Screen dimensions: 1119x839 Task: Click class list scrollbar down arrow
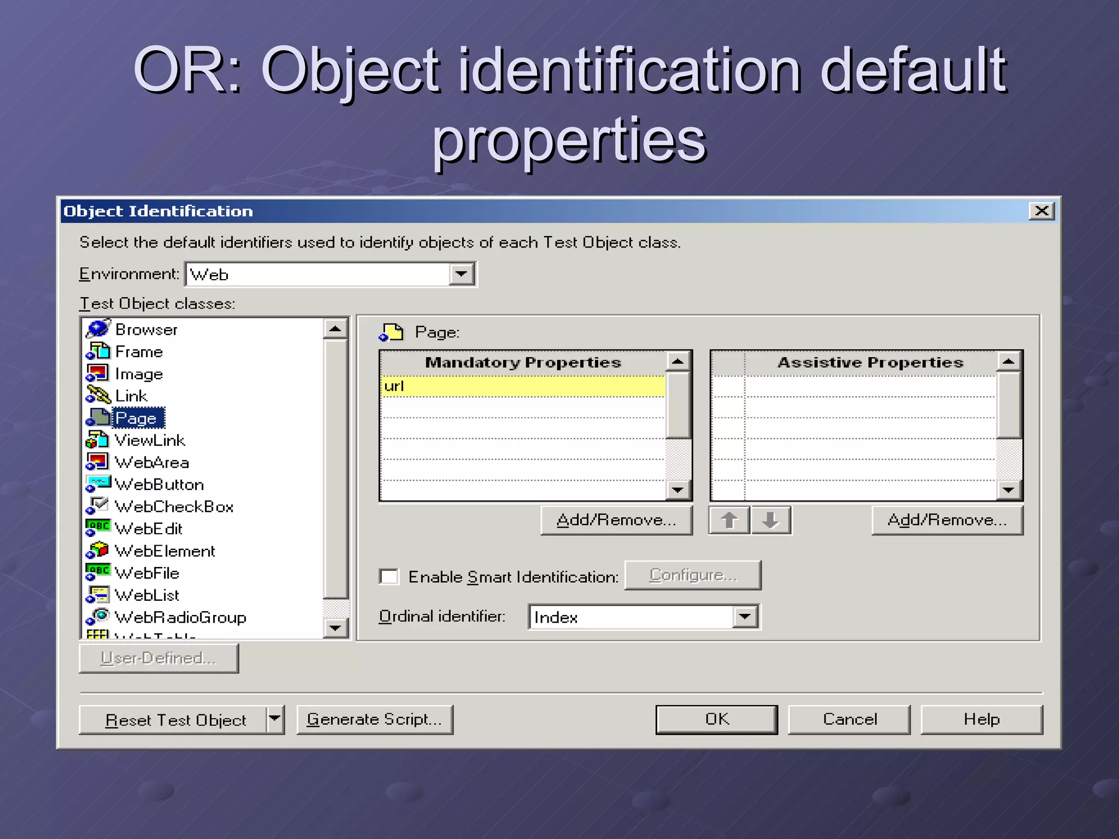335,628
